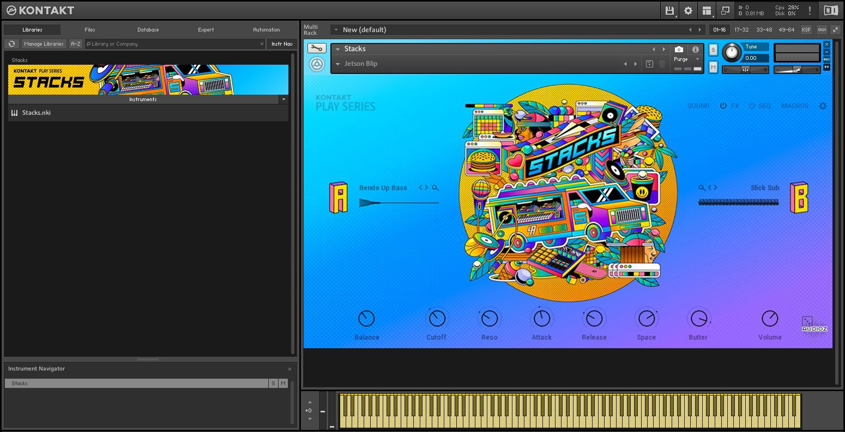The height and width of the screenshot is (432, 845).
Task: Collapse rack headers with the shrink-arrows icon
Action: (836, 30)
